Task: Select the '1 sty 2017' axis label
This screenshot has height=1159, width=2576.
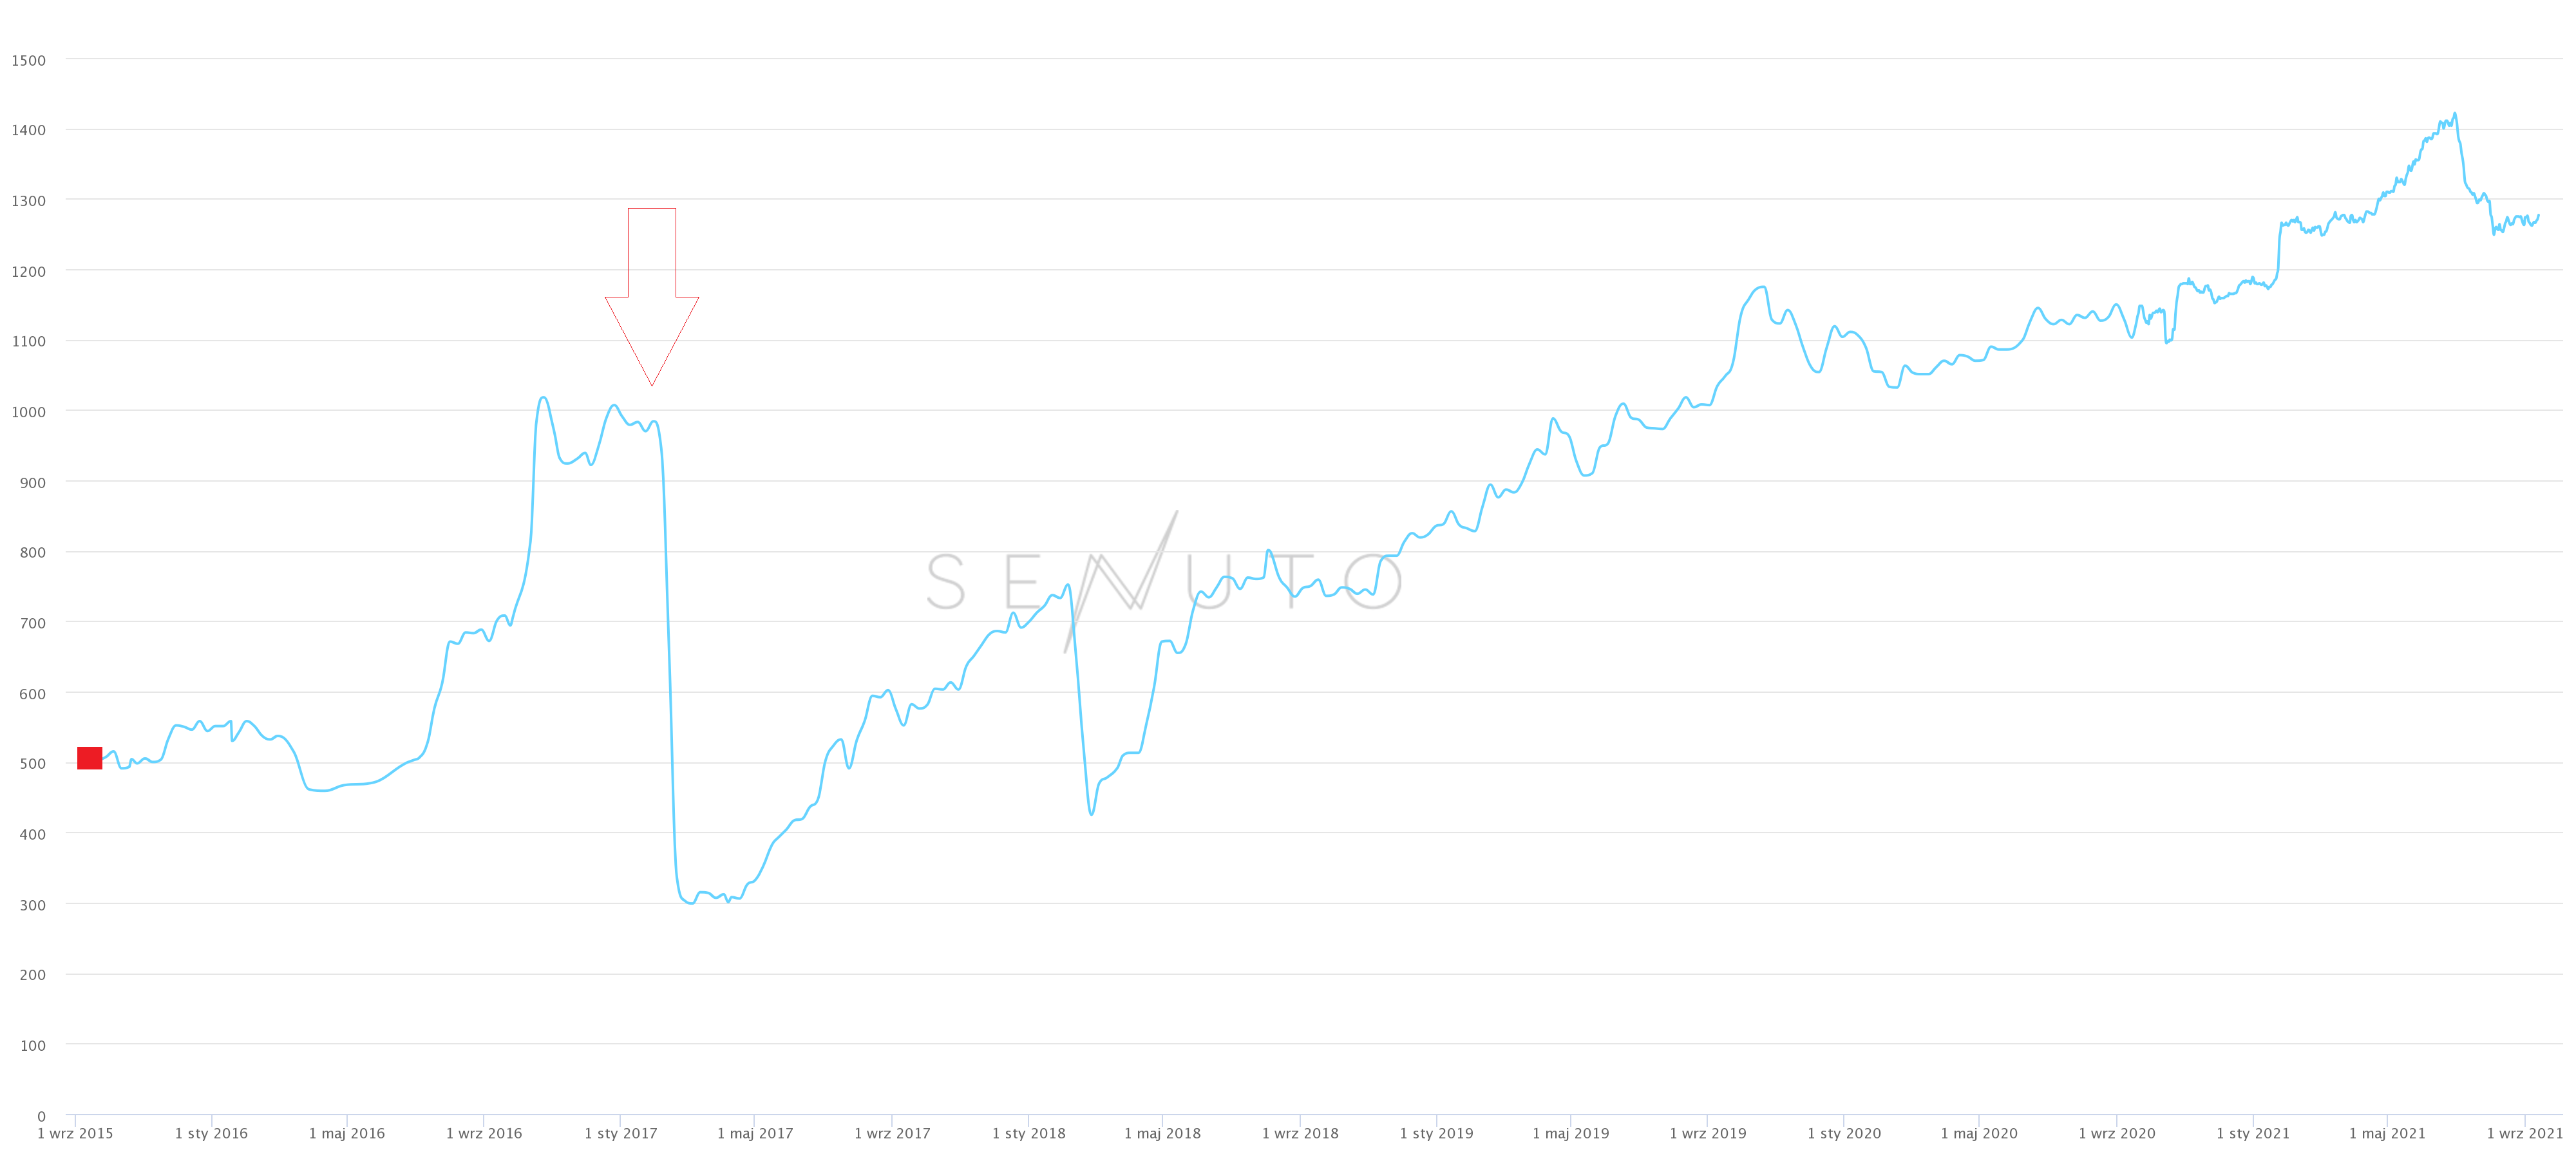Action: (621, 1133)
